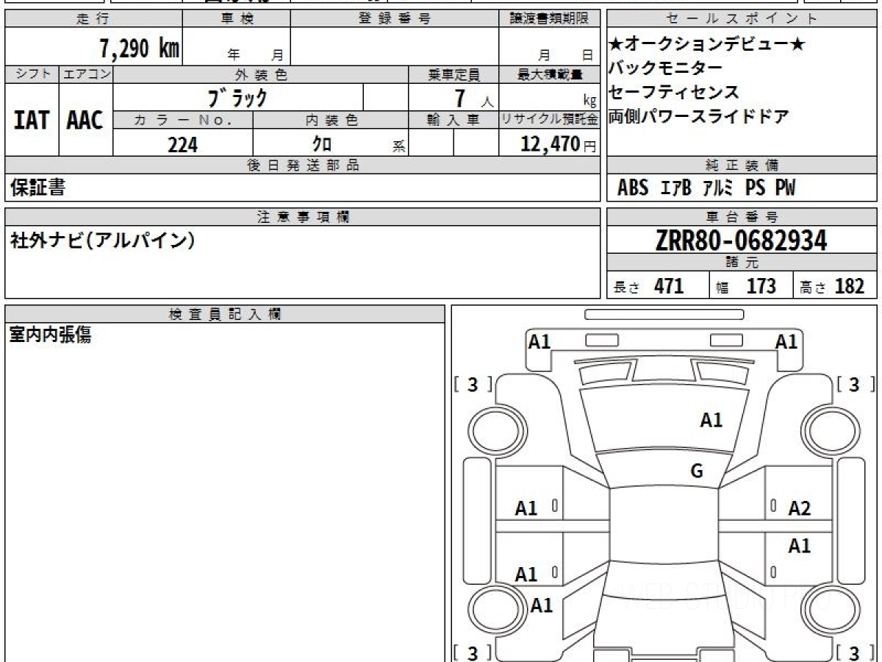Select chassis number ZRR80-0682934
The image size is (882, 662).
click(x=741, y=241)
